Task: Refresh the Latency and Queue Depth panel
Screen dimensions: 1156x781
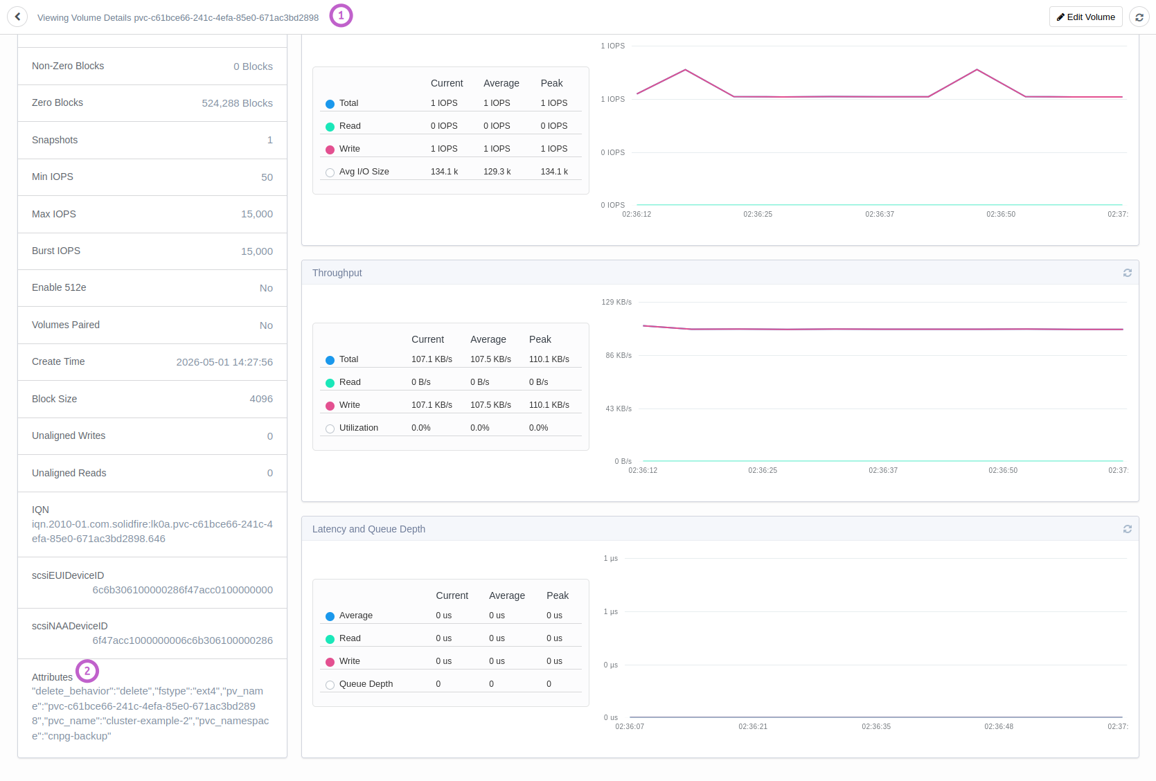Action: 1128,529
